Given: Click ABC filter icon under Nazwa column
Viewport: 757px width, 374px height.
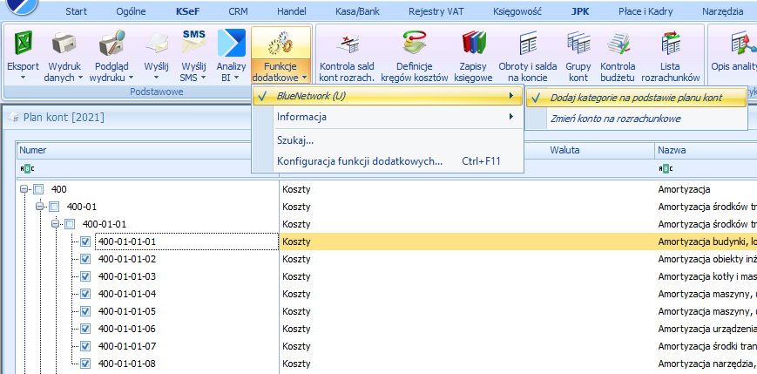Looking at the screenshot, I should point(666,168).
